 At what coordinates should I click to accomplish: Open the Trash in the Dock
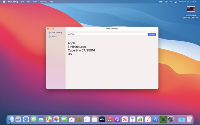click(189, 119)
